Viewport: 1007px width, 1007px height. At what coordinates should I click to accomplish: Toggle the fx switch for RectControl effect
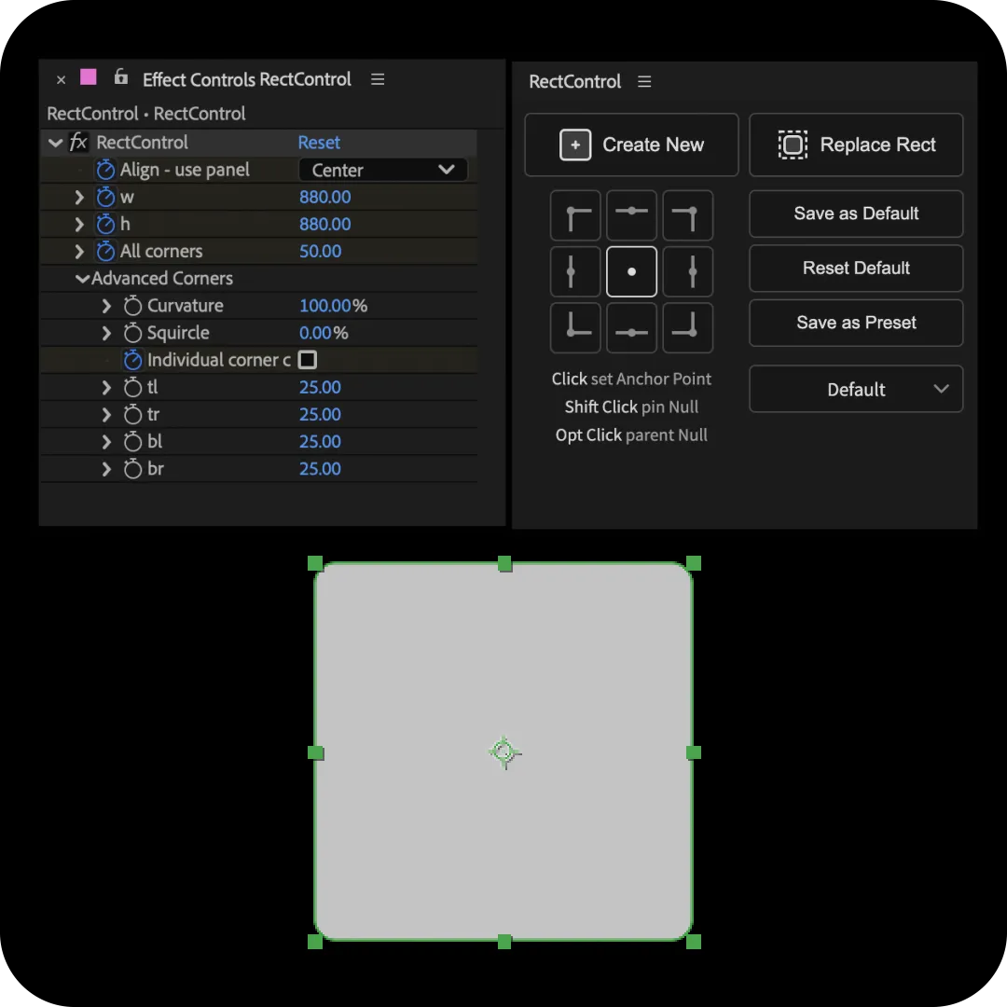pyautogui.click(x=78, y=142)
